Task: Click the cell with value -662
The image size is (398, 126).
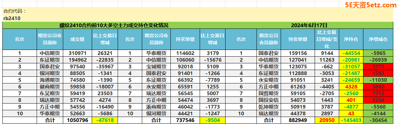Action: point(327,67)
